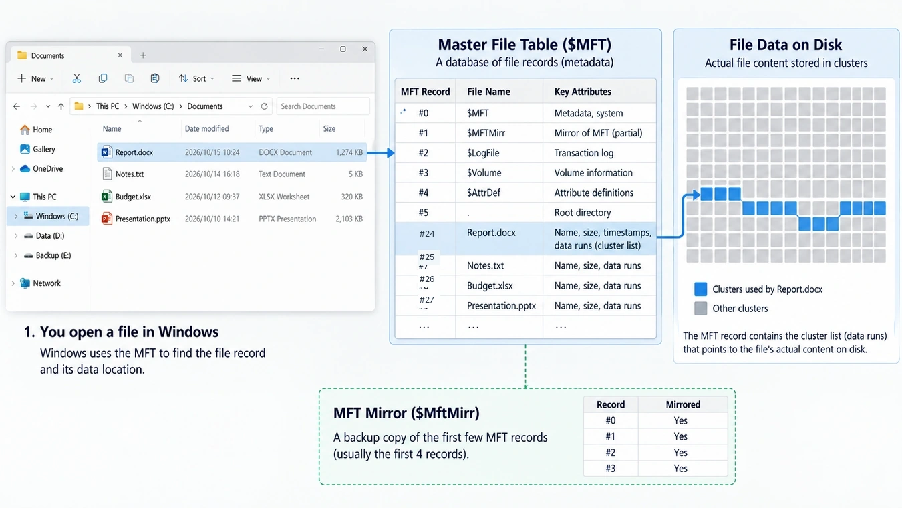Click the Gallery icon in the sidebar
This screenshot has height=508, width=902.
click(25, 149)
